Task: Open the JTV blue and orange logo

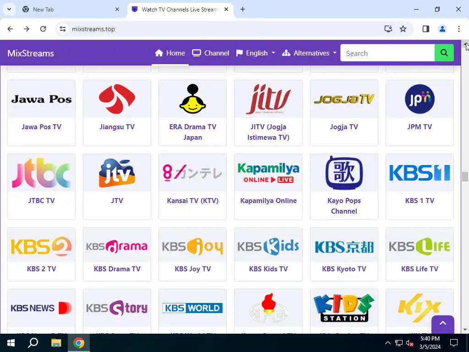Action: coord(117,173)
